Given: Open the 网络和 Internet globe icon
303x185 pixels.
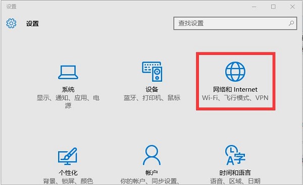Looking at the screenshot, I should click(x=235, y=72).
